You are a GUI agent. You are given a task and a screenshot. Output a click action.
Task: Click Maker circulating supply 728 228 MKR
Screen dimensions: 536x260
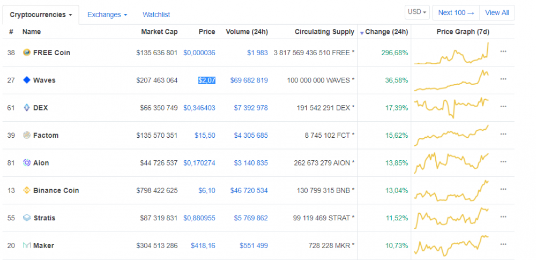coord(330,246)
